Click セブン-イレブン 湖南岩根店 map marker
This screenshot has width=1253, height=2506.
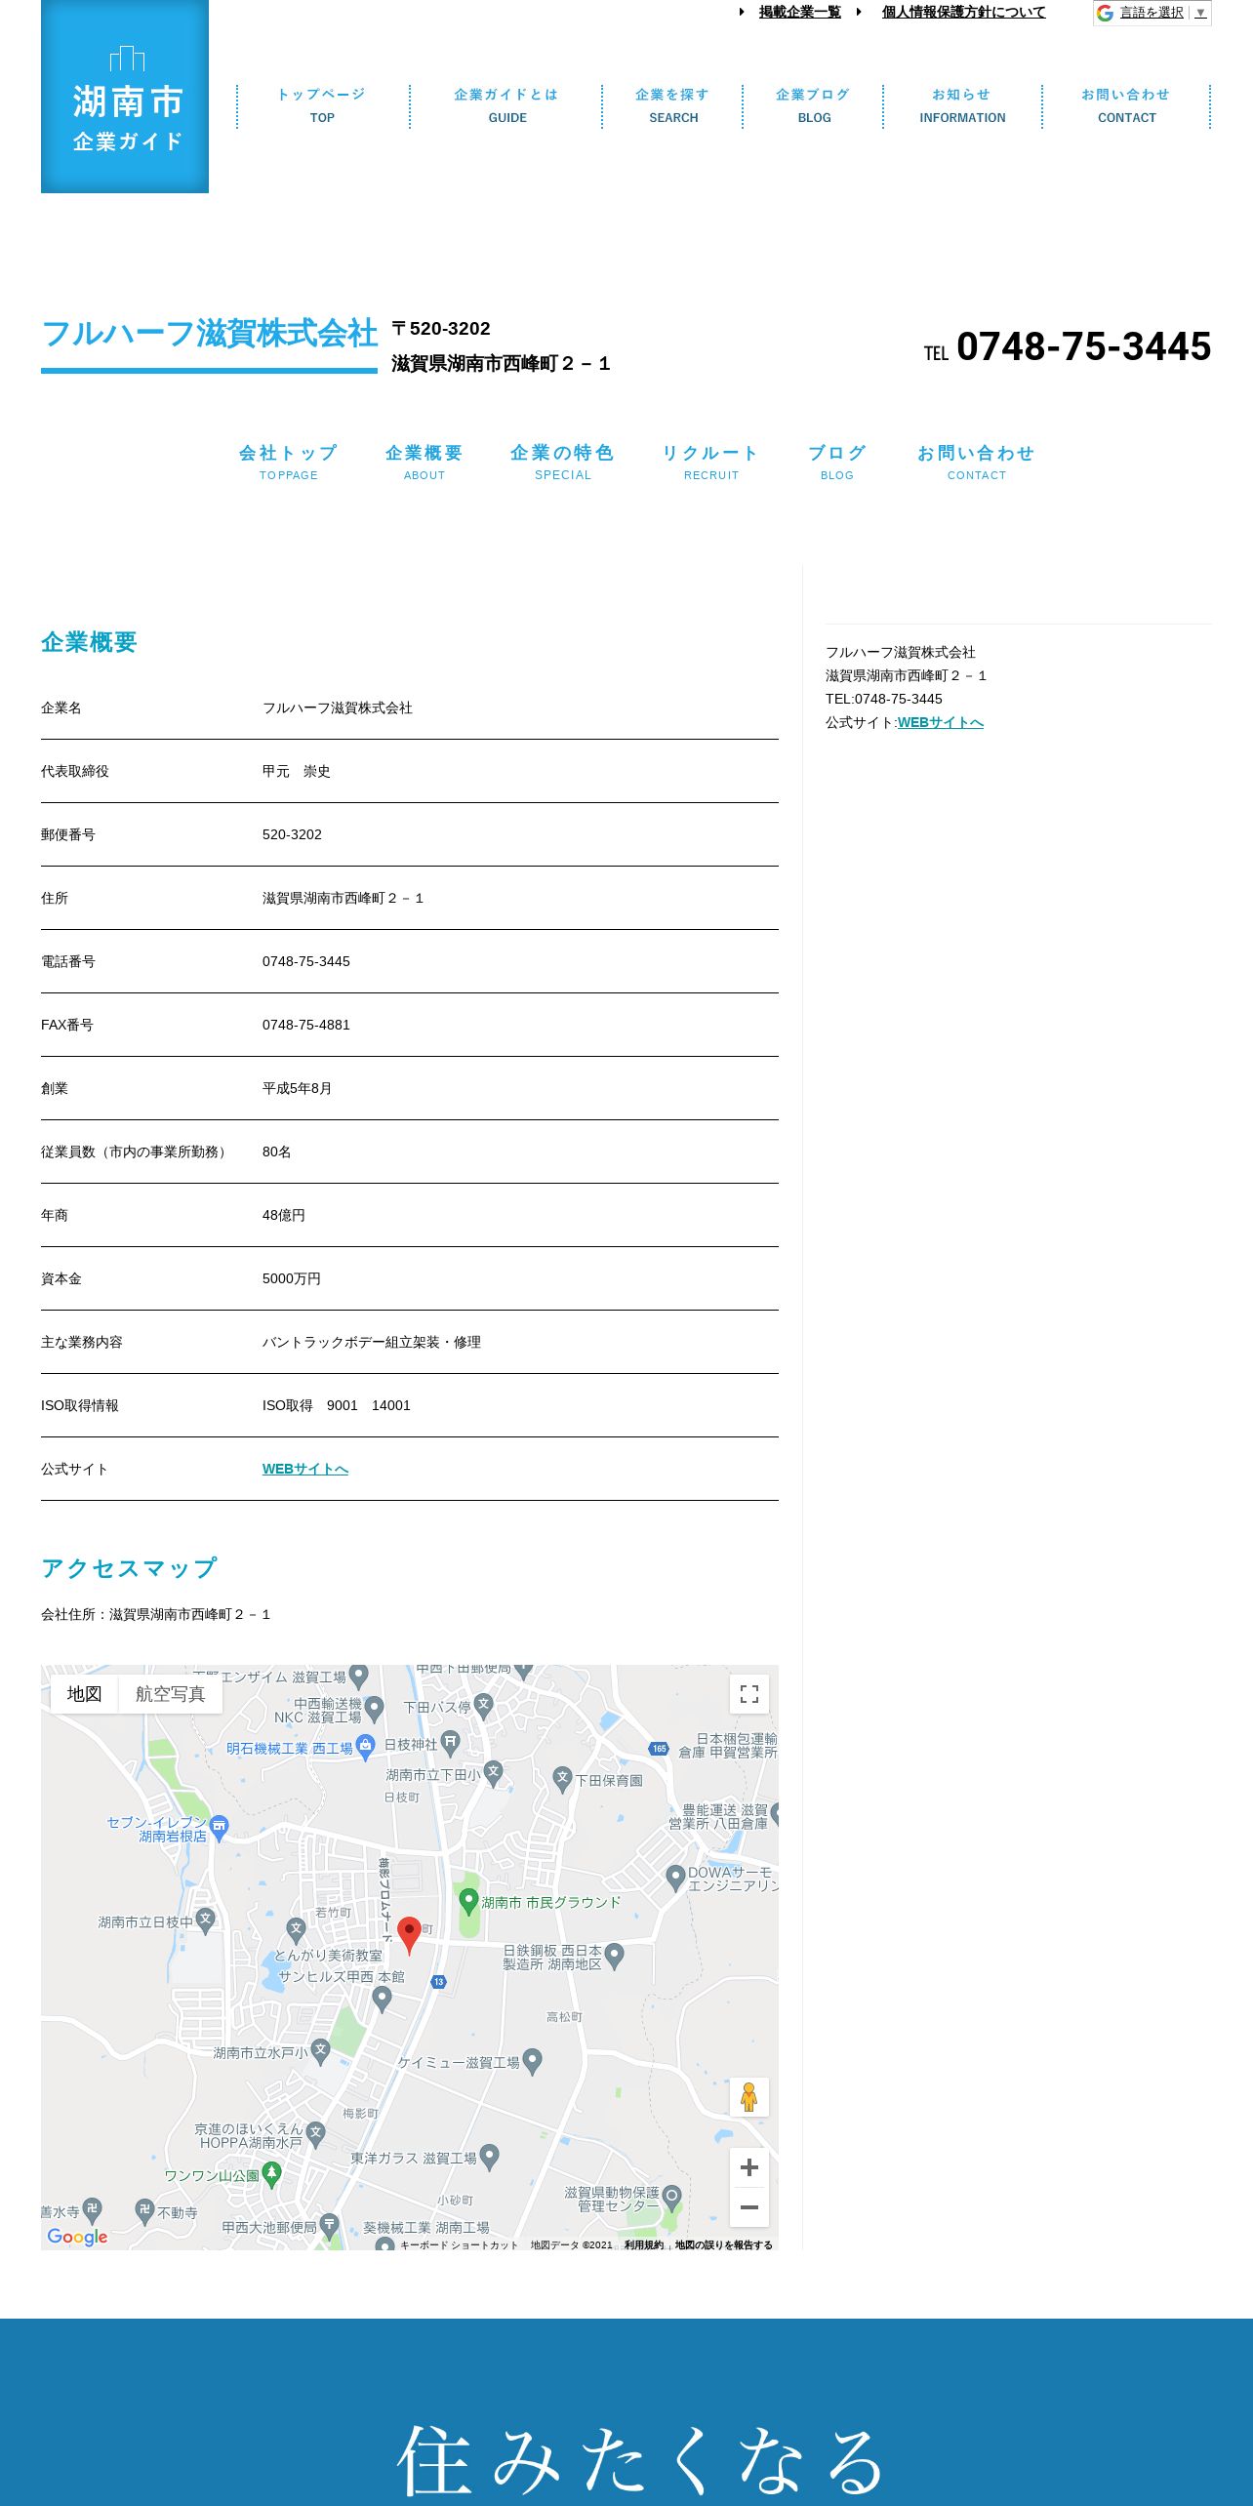220,1828
